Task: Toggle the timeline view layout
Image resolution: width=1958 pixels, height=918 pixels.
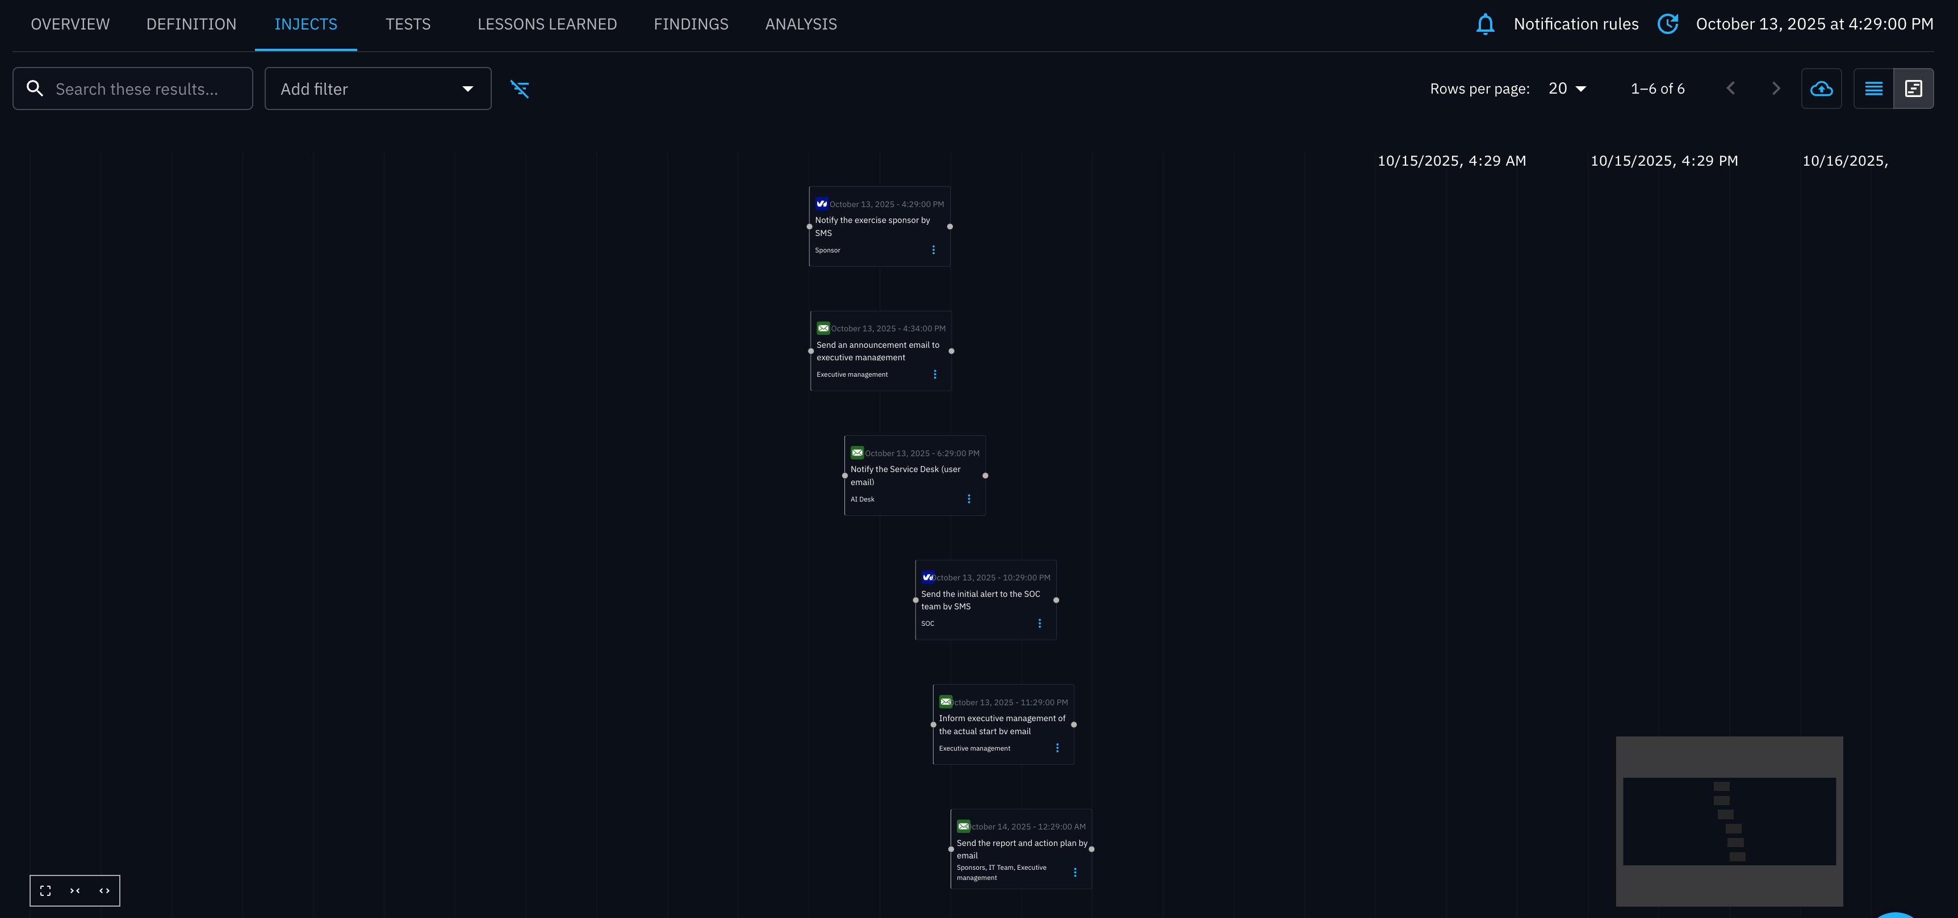Action: [x=1914, y=88]
